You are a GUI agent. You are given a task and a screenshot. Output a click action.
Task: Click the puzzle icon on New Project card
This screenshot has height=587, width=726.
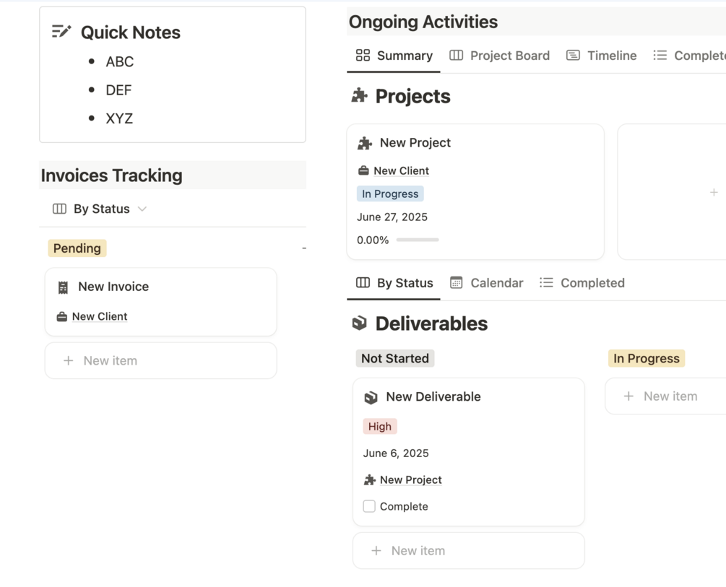365,143
